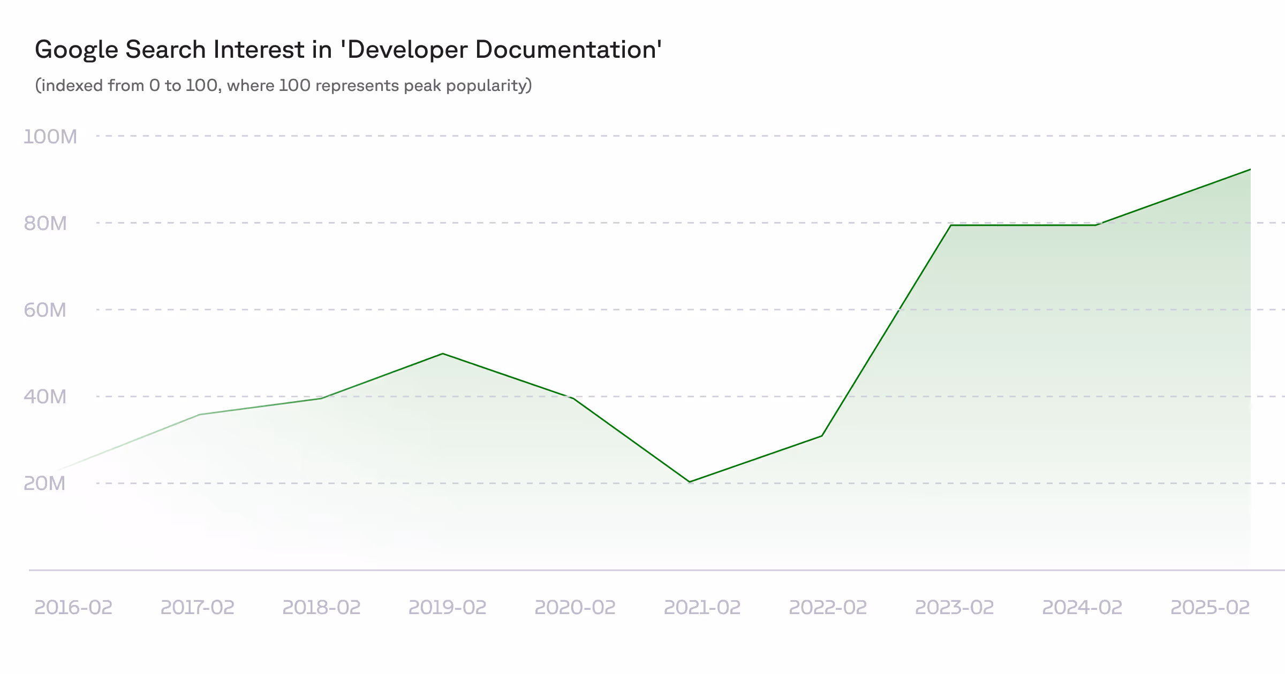Click the 40M y-axis label
1285x674 pixels.
coord(45,396)
